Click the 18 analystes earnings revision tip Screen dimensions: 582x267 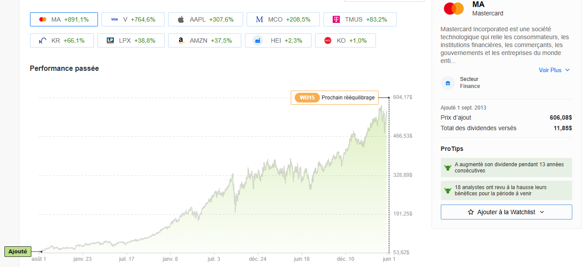tap(506, 190)
